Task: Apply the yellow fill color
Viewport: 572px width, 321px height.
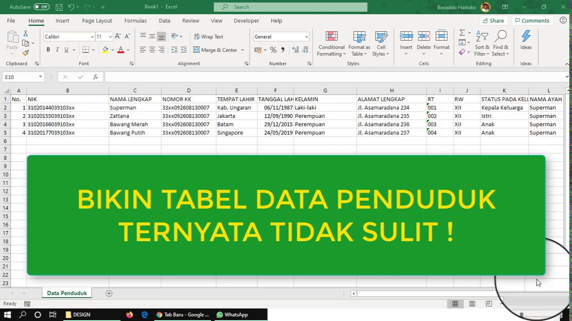Action: click(105, 50)
